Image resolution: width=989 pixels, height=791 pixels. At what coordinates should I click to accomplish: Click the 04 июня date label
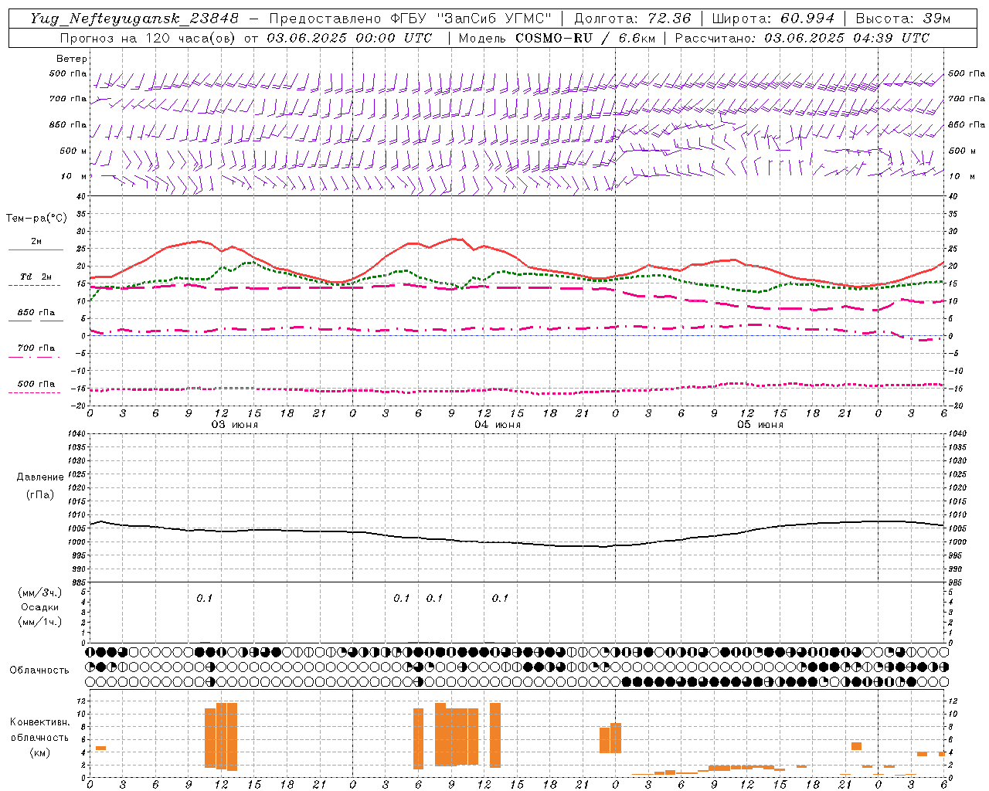click(x=498, y=425)
